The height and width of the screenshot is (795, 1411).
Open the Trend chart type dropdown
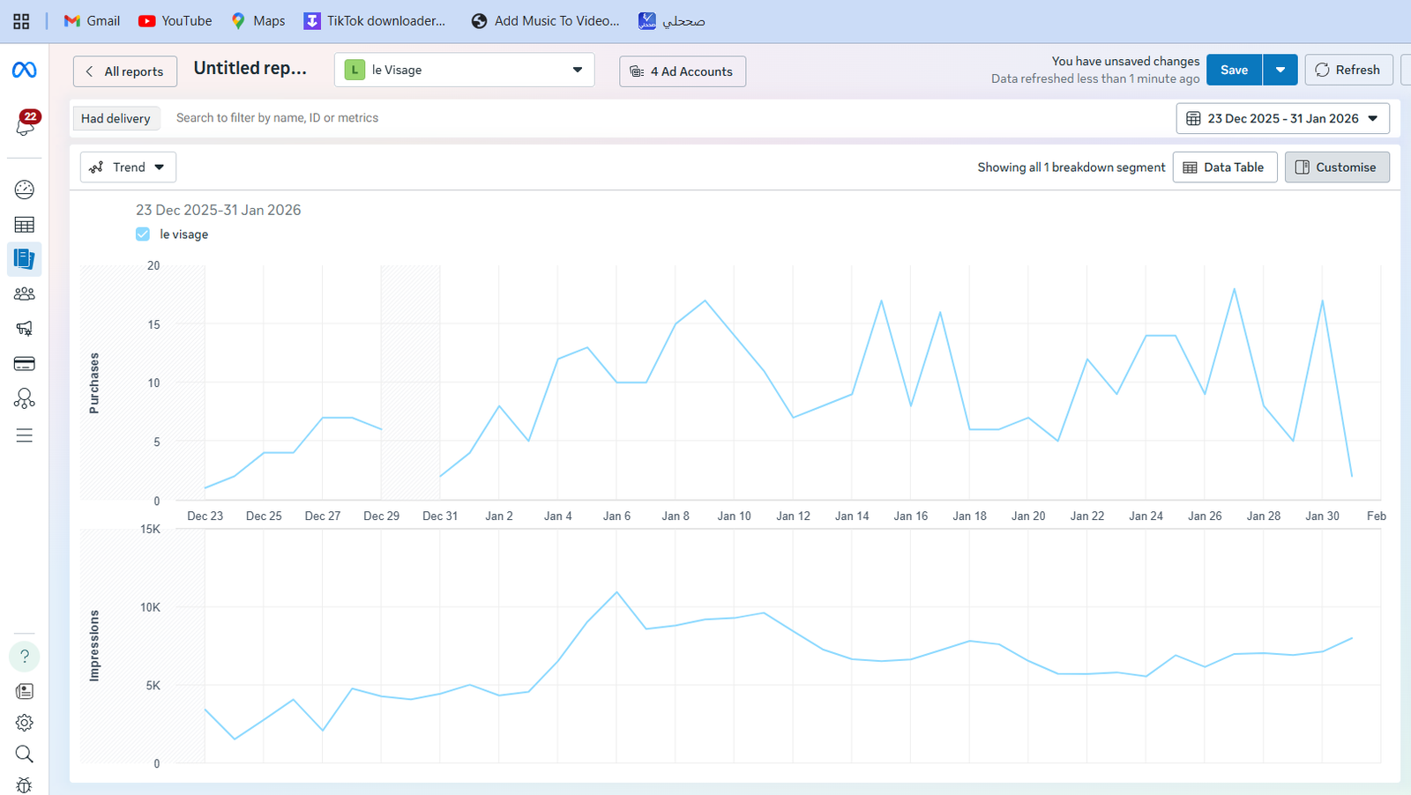coord(128,167)
